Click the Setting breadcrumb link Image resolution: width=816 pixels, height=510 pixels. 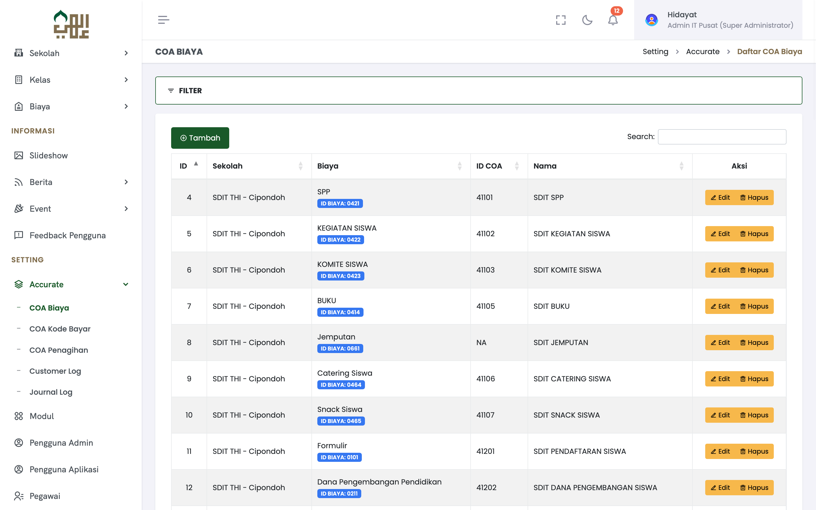[x=655, y=52]
